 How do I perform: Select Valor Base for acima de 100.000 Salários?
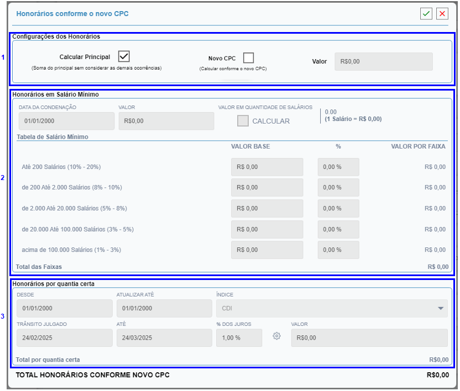pos(267,250)
